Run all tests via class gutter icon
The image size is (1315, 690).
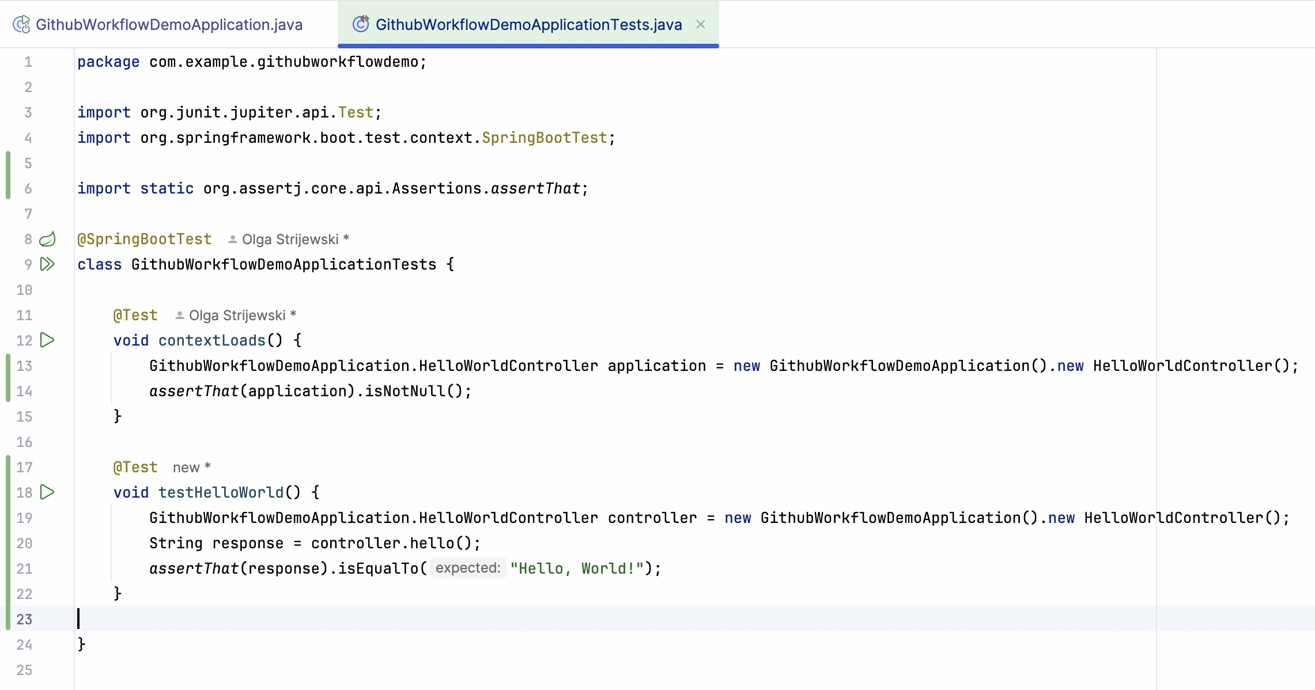47,264
